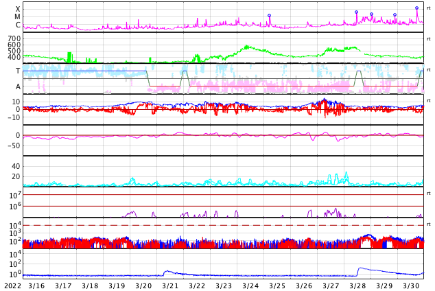The width and height of the screenshot is (435, 291).
Task: Click the M flare class axis label
Action: tap(17, 17)
